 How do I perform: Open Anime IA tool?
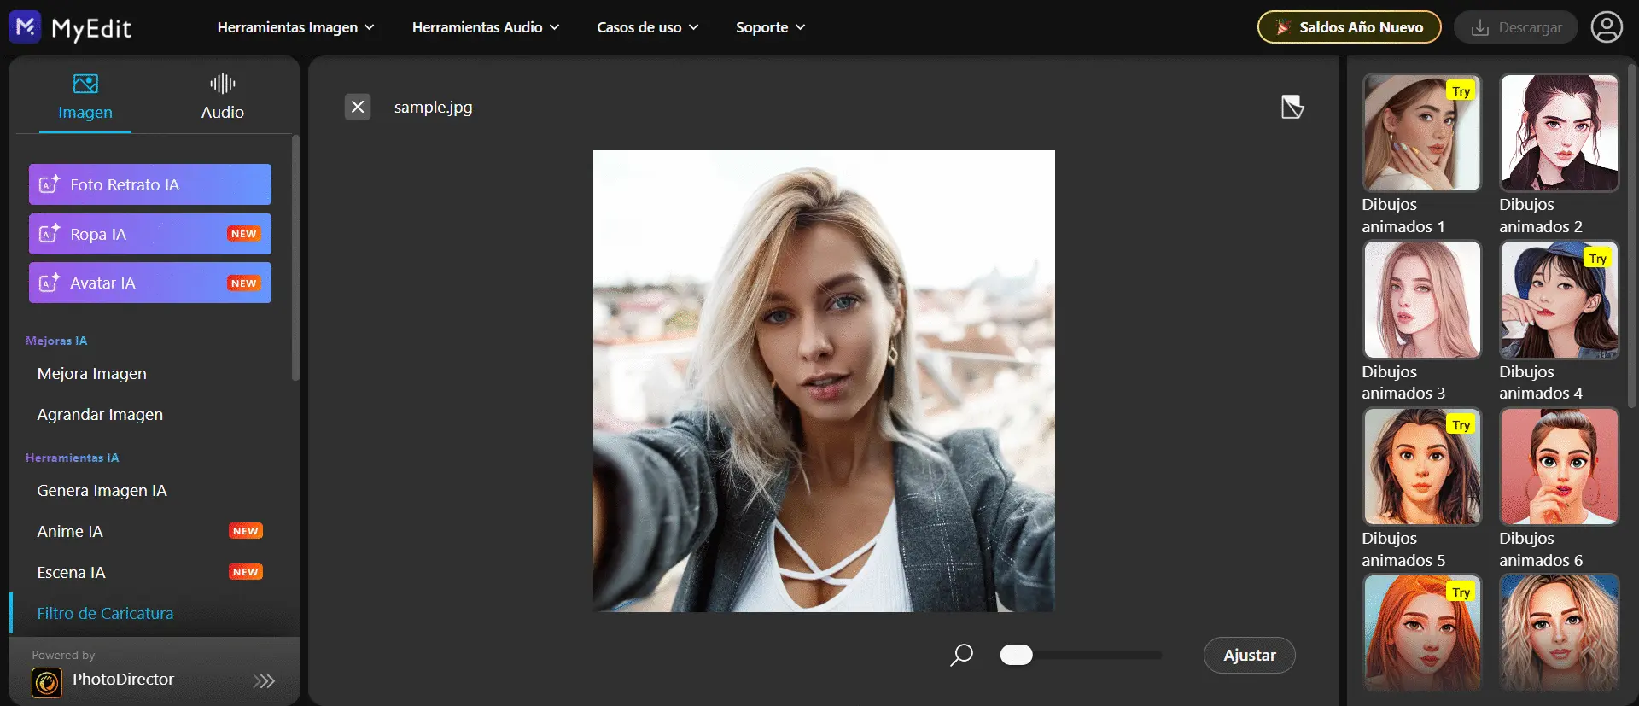70,531
